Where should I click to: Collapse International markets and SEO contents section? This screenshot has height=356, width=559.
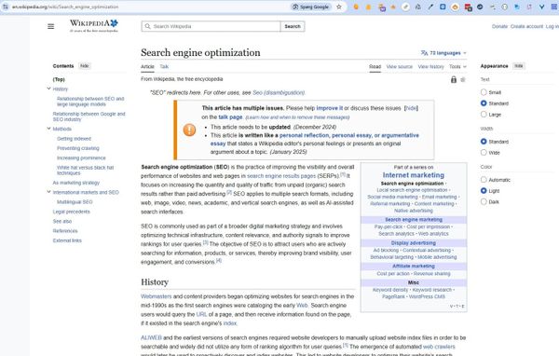tap(48, 192)
